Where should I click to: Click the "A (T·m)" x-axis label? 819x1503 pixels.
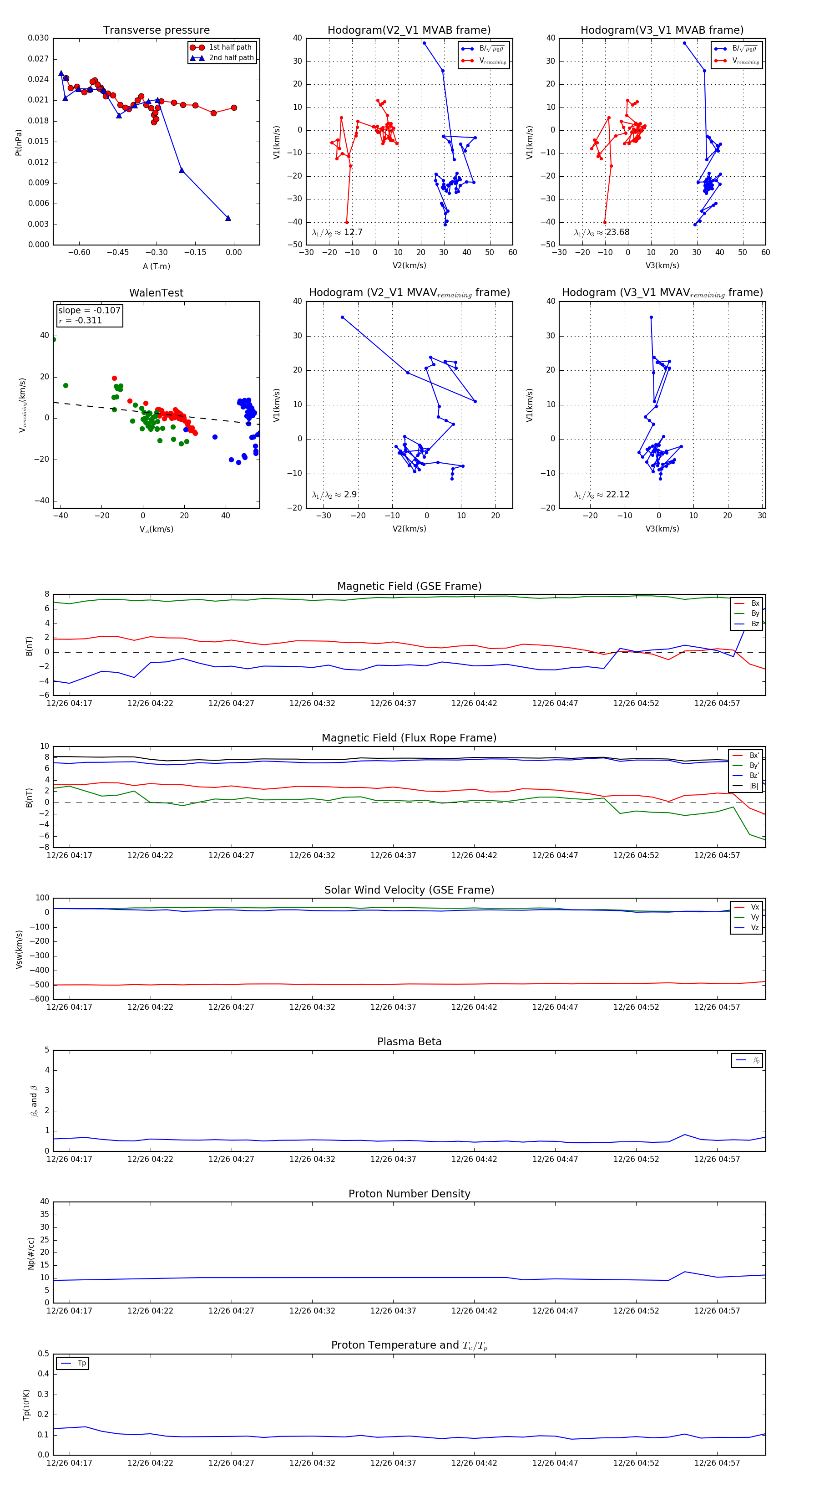click(x=156, y=266)
